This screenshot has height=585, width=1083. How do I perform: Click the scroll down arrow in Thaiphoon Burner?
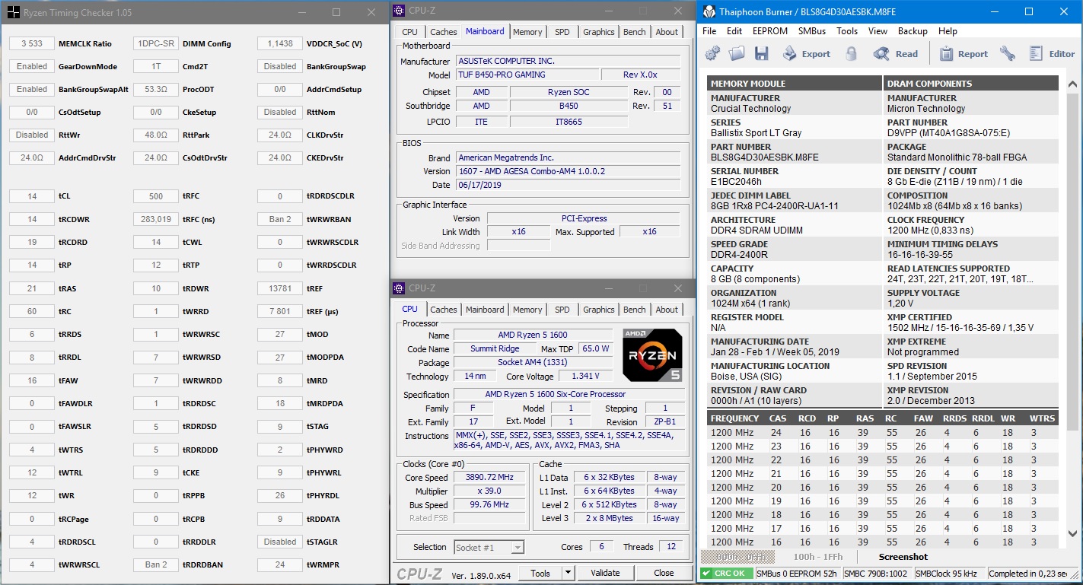[1072, 534]
